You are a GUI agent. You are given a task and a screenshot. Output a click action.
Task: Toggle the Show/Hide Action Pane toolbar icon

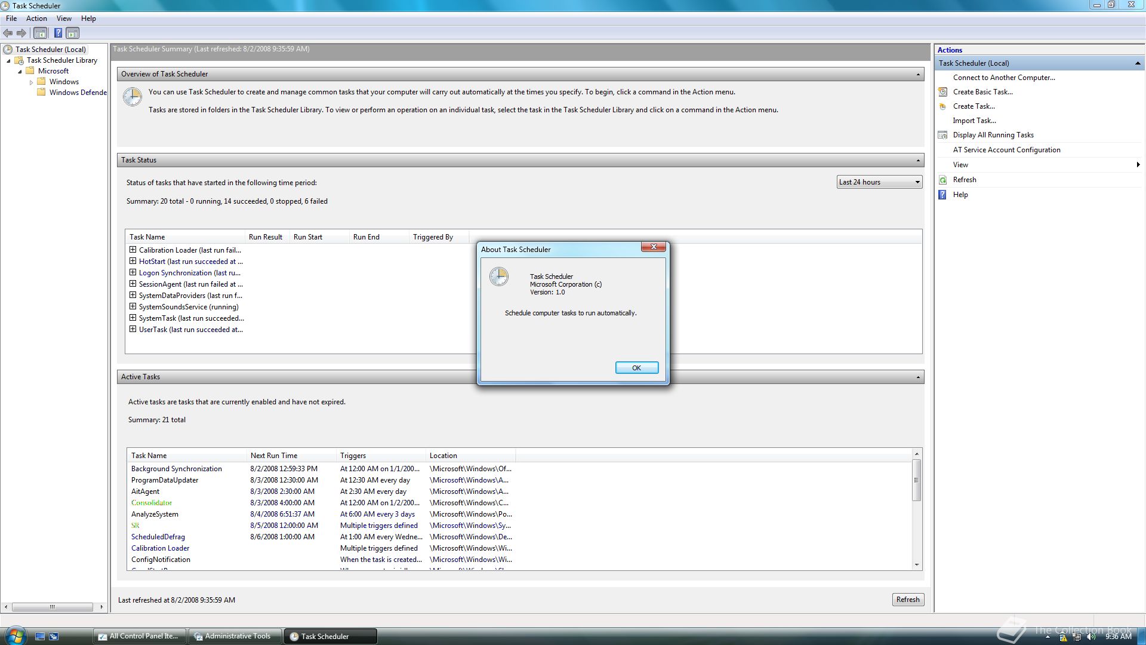73,33
